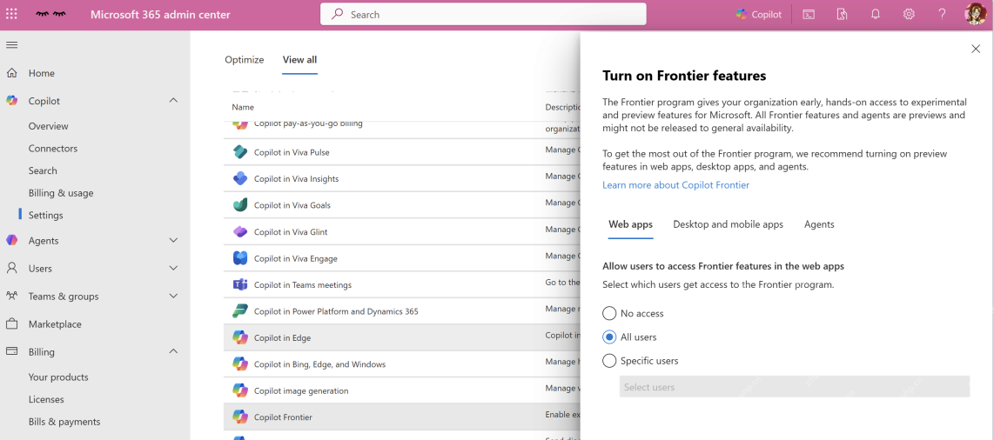Open Desktop and mobile apps tab
The height and width of the screenshot is (440, 994).
coord(729,224)
